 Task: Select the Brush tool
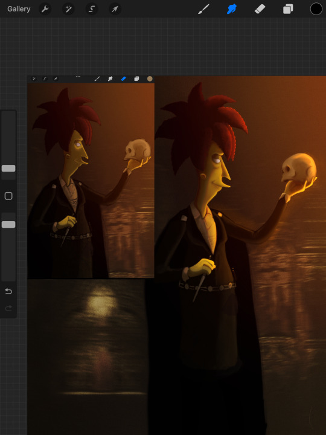204,9
